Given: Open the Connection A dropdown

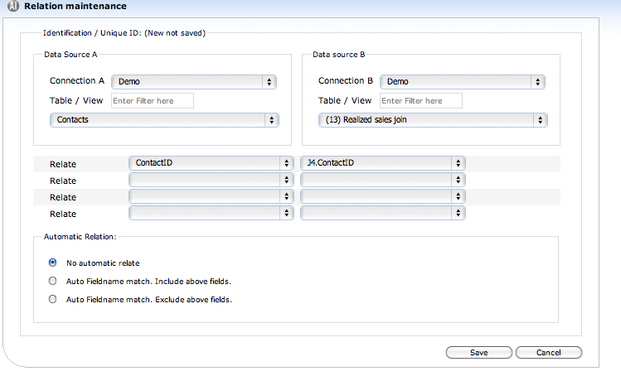Looking at the screenshot, I should [195, 82].
